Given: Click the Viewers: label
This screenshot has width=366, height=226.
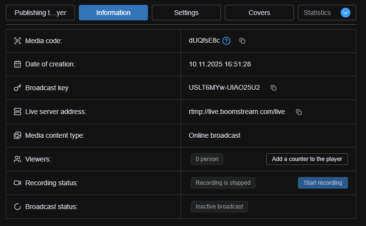Looking at the screenshot, I should point(38,159).
